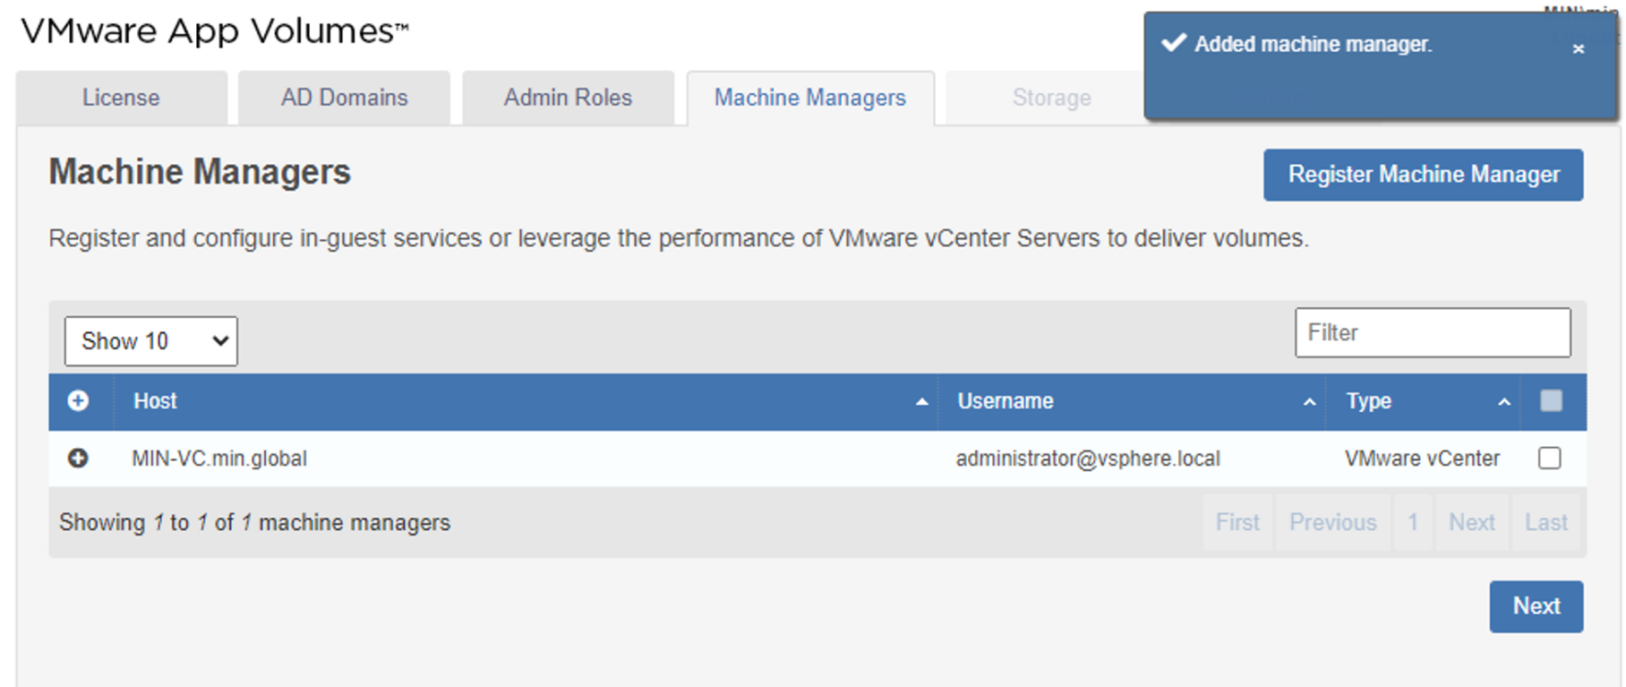Image resolution: width=1626 pixels, height=687 pixels.
Task: Sort table by Type column arrow
Action: pyautogui.click(x=1504, y=402)
